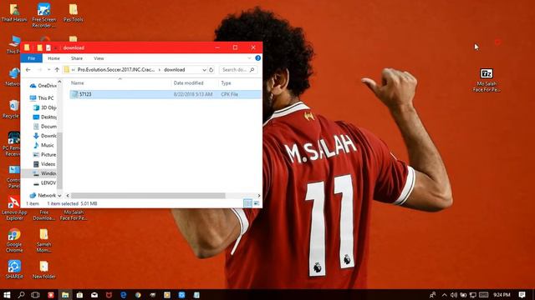Open Pictures in navigation pane

point(45,155)
